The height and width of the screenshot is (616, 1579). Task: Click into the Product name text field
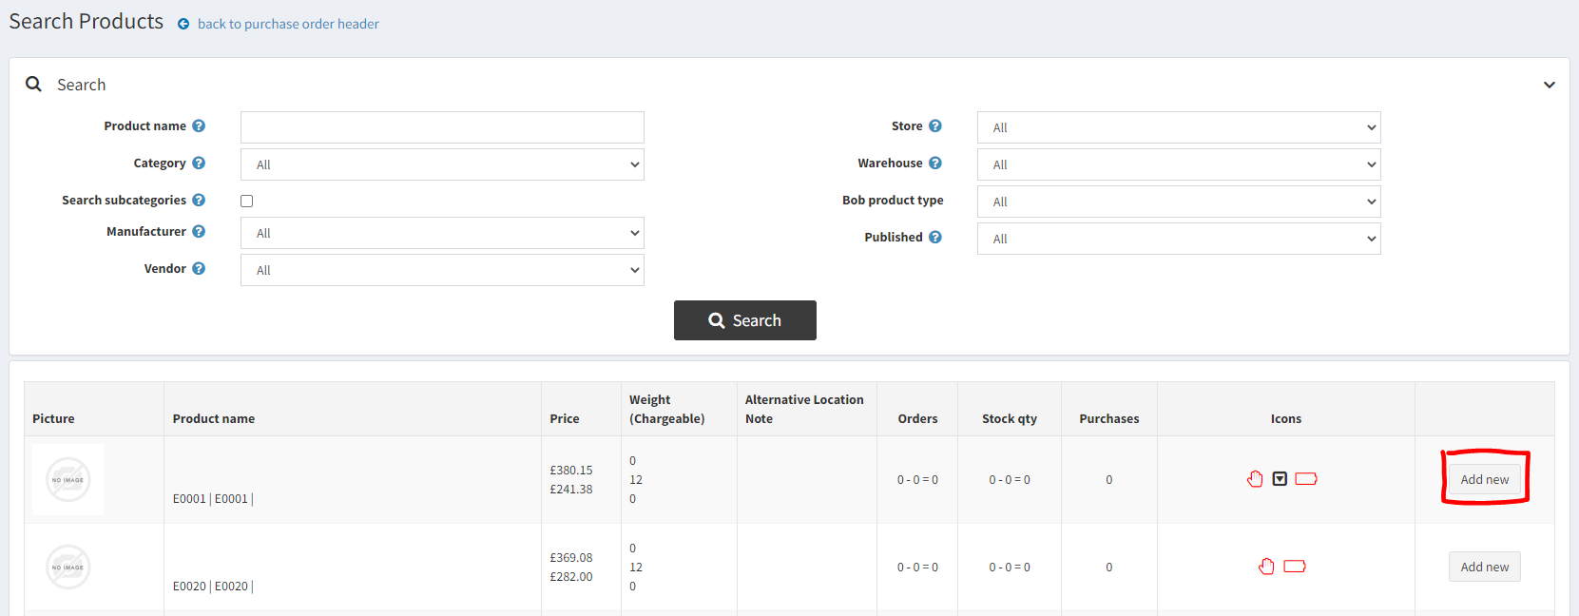coord(442,127)
